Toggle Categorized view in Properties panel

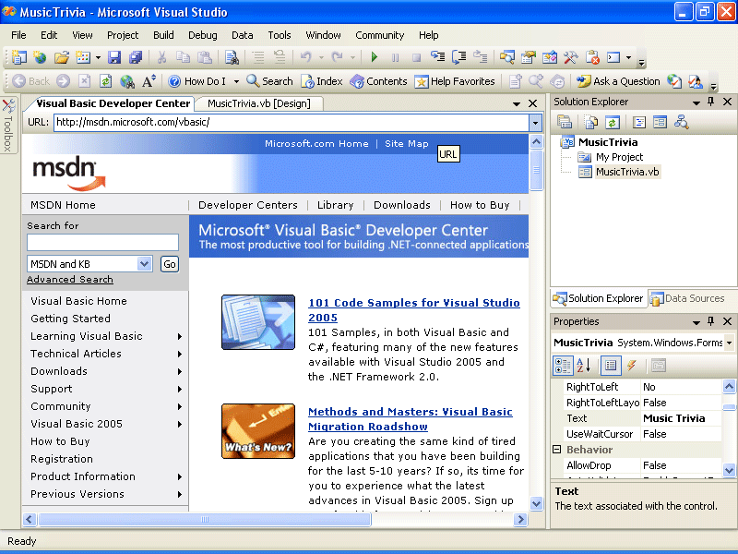(563, 366)
